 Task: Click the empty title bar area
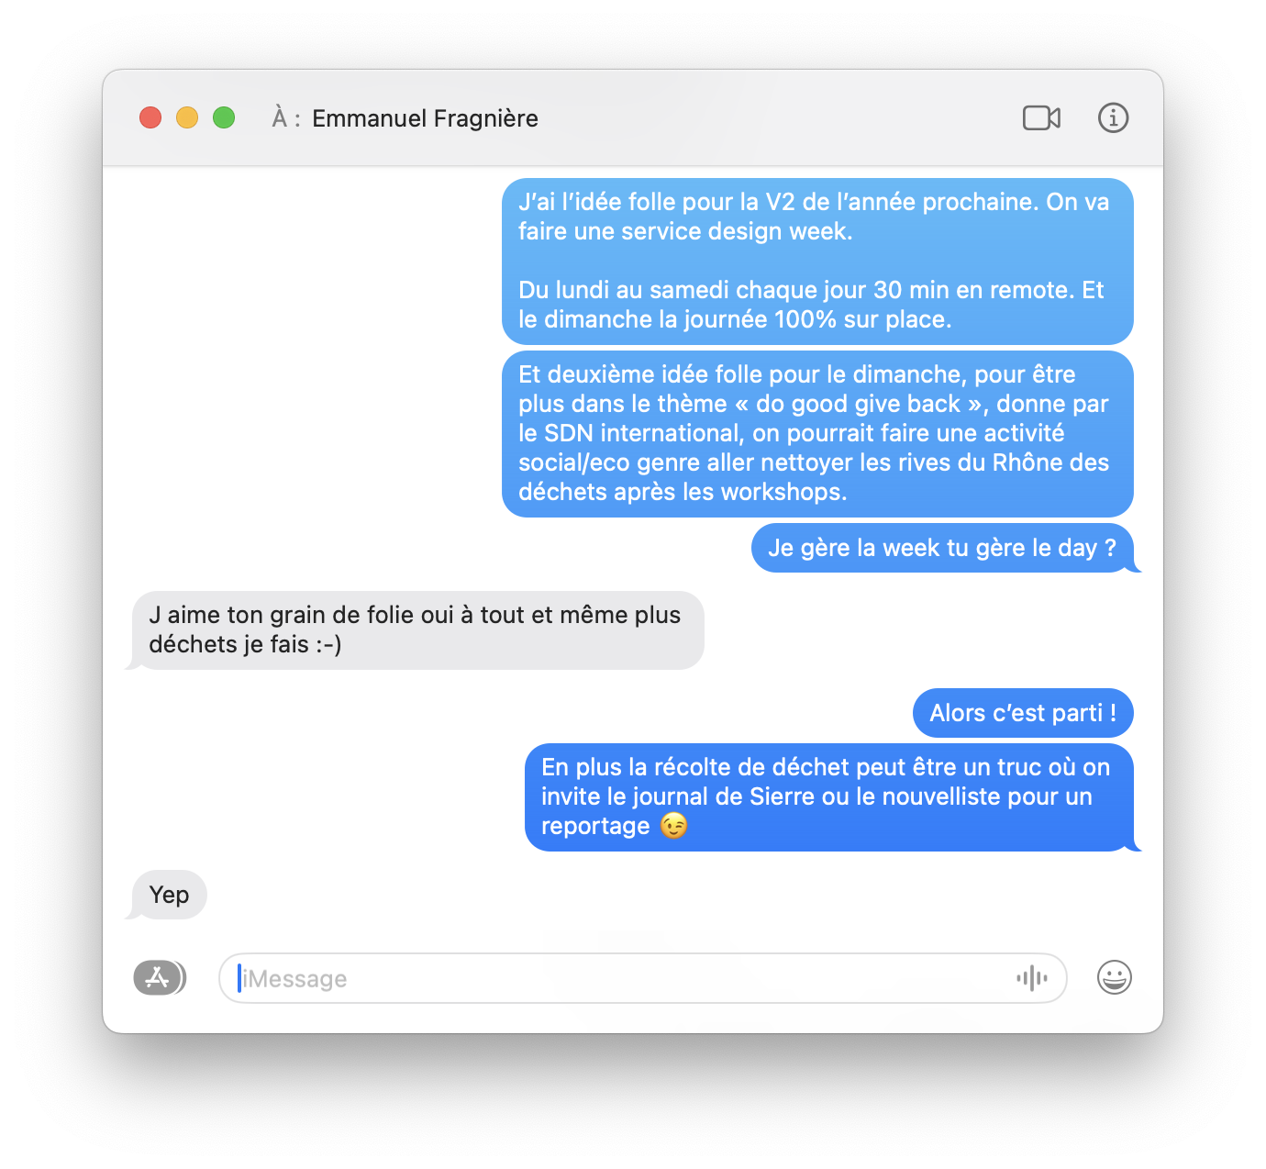(780, 117)
